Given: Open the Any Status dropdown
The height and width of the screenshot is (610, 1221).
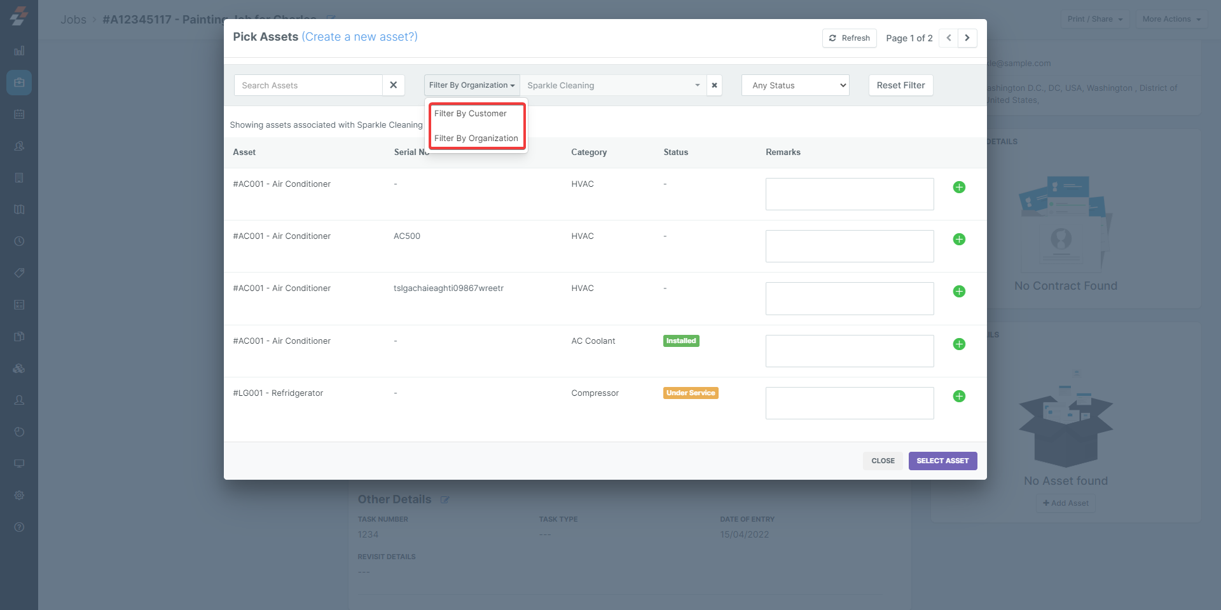Looking at the screenshot, I should (795, 85).
